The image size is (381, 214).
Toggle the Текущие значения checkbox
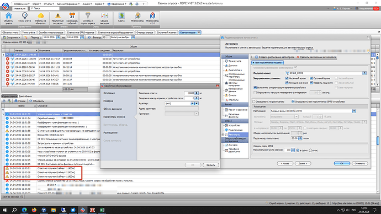pyautogui.click(x=287, y=83)
